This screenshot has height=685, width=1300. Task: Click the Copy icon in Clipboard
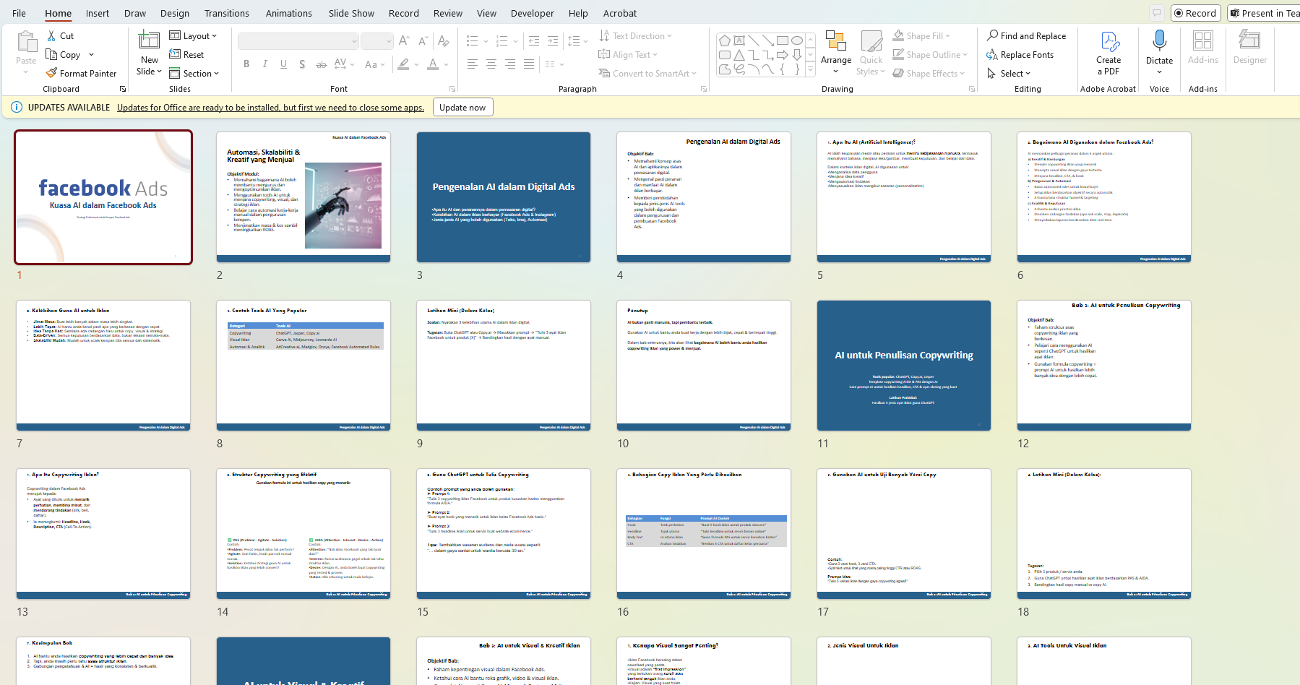51,54
